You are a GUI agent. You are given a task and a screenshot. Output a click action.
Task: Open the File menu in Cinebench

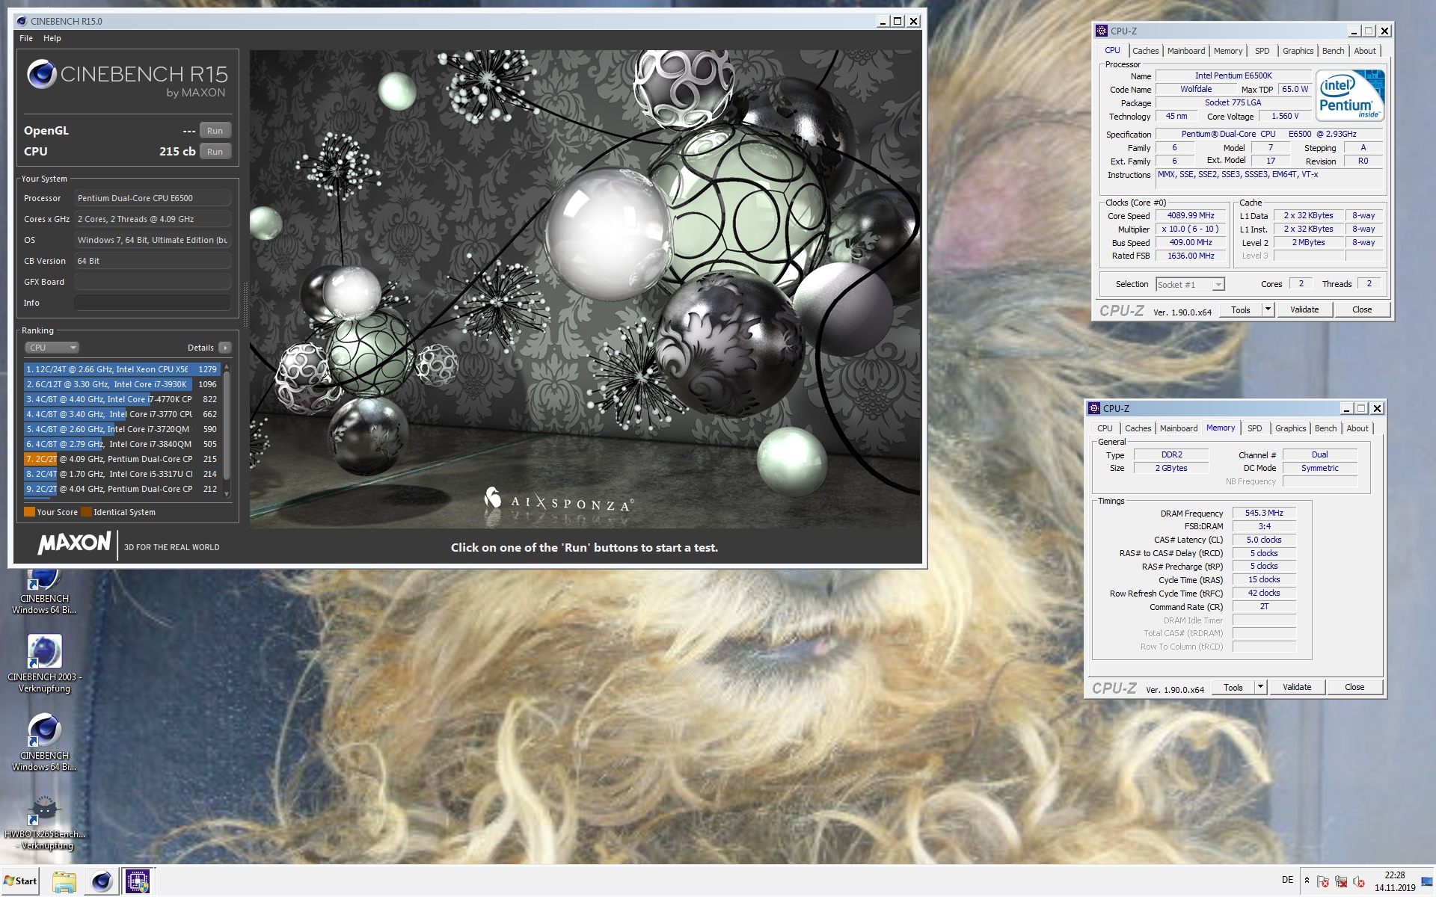[x=26, y=38]
